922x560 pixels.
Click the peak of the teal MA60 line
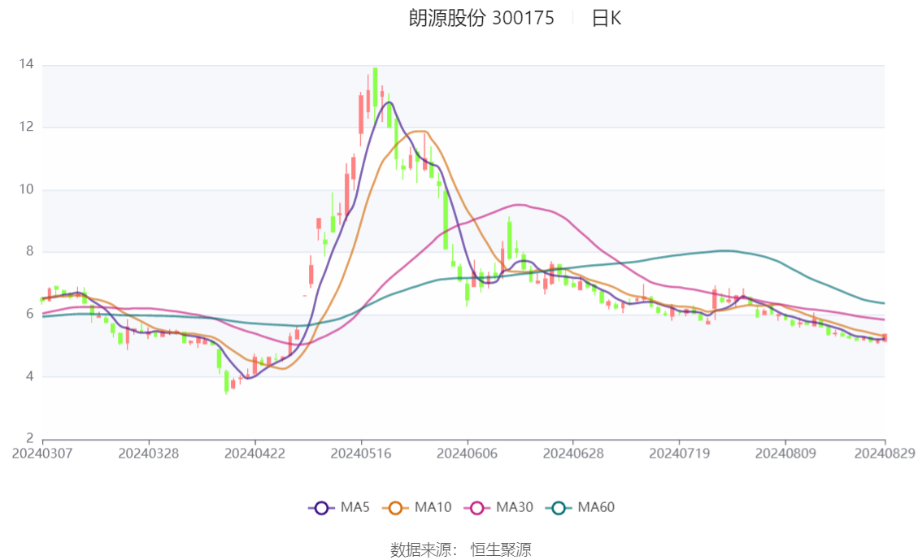725,251
